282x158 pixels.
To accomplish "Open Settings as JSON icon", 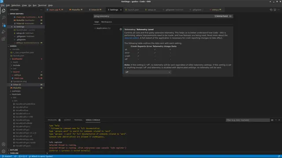I will pos(271,10).
